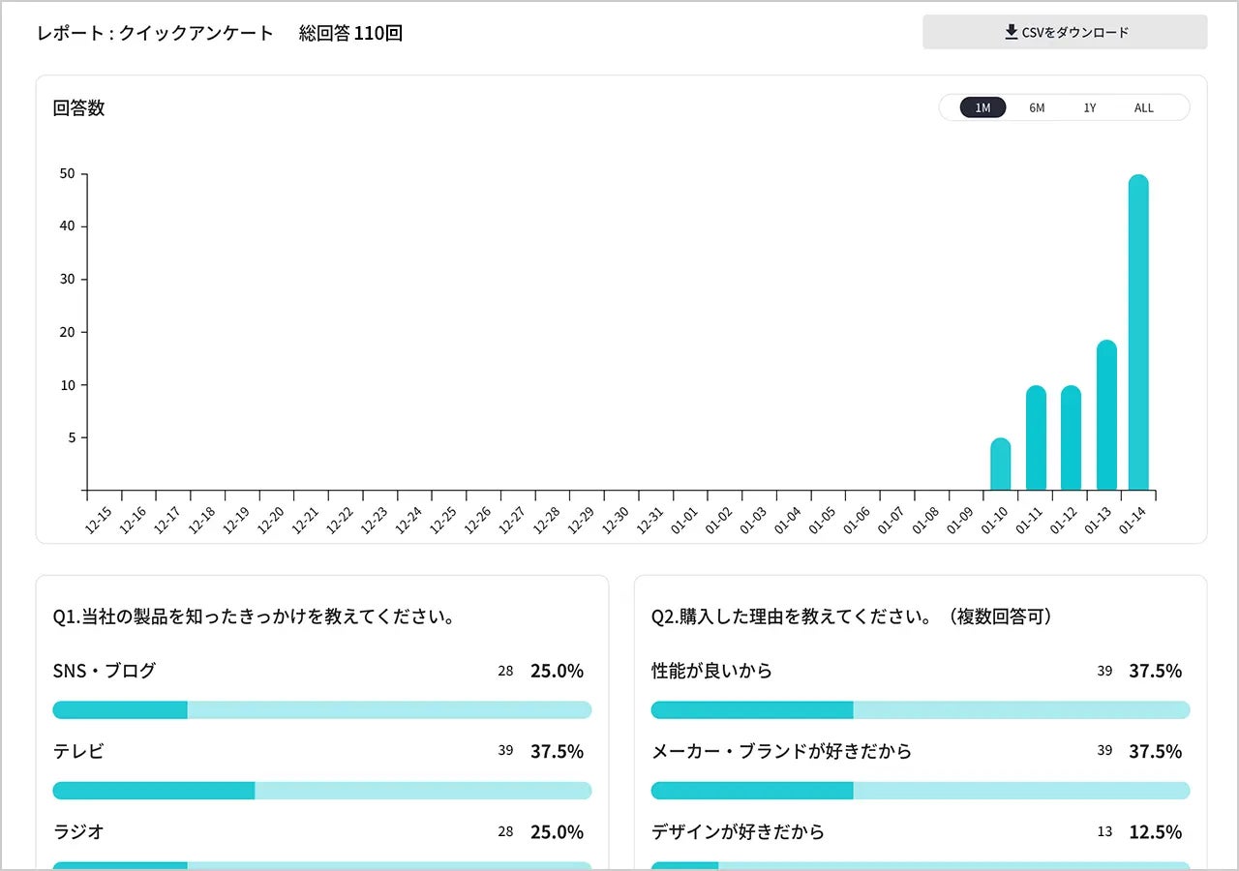Click the デザインが好きだから answer label
The image size is (1239, 871).
click(x=738, y=832)
